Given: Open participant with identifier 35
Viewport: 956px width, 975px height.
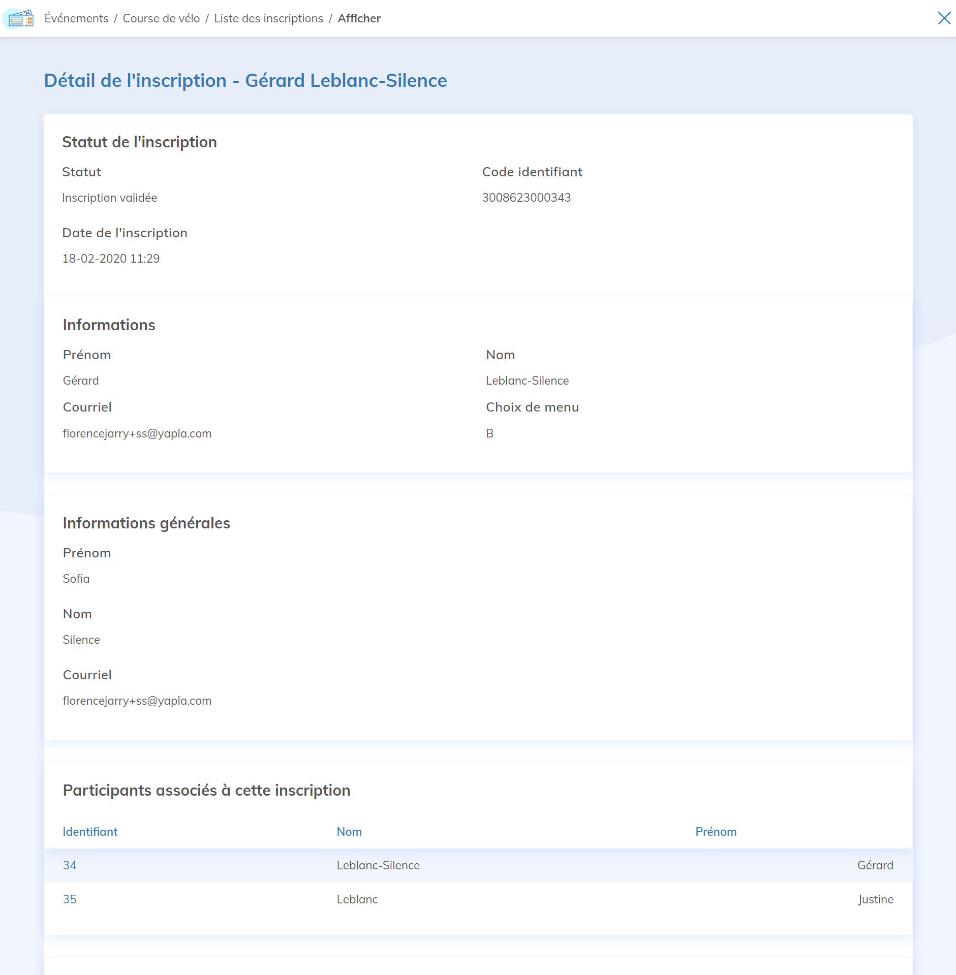Looking at the screenshot, I should coord(70,899).
